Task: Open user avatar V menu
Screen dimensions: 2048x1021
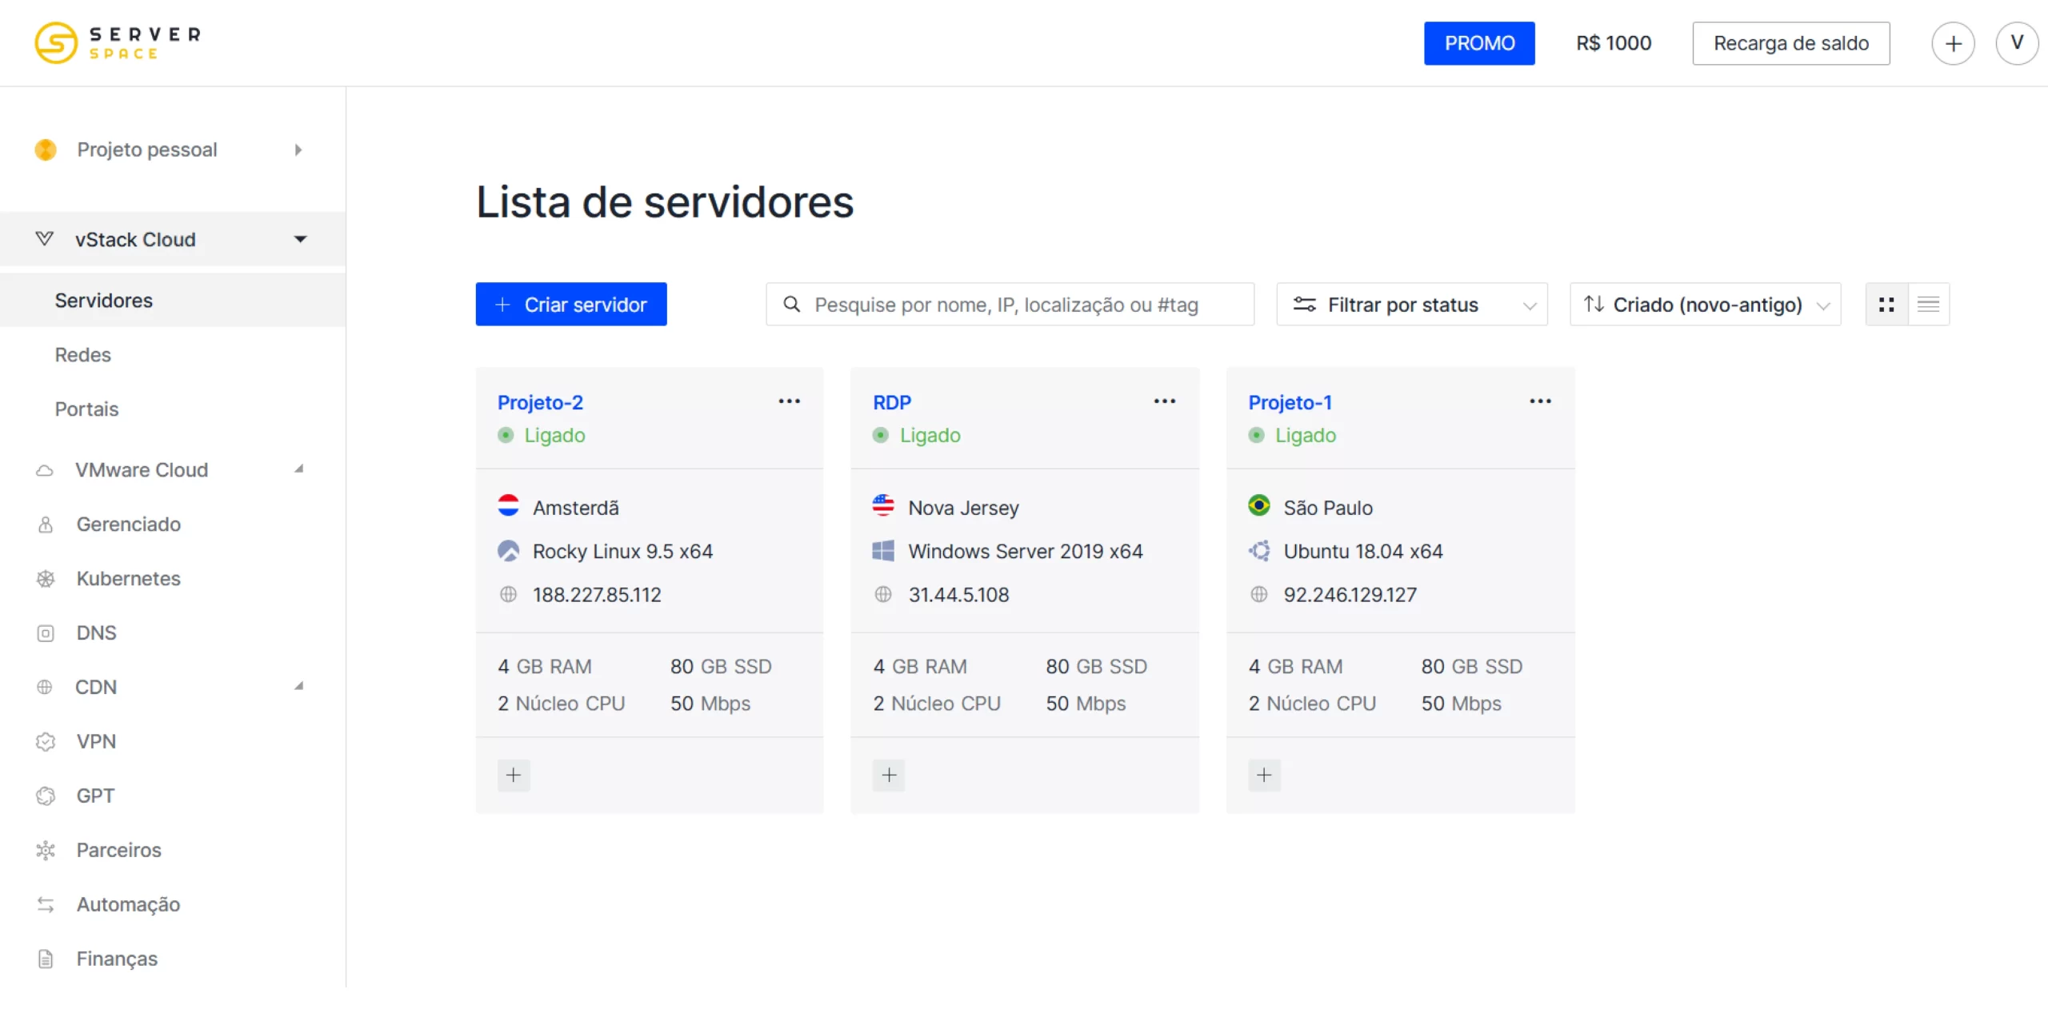Action: click(x=2017, y=43)
